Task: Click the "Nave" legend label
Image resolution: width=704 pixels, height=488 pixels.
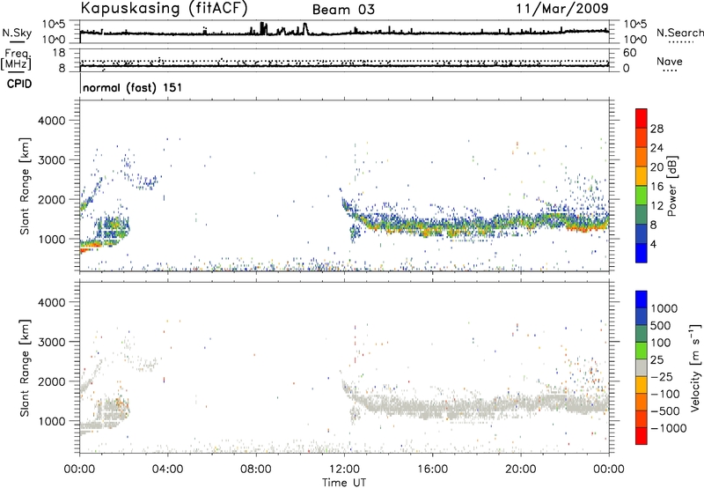Action: [x=669, y=62]
